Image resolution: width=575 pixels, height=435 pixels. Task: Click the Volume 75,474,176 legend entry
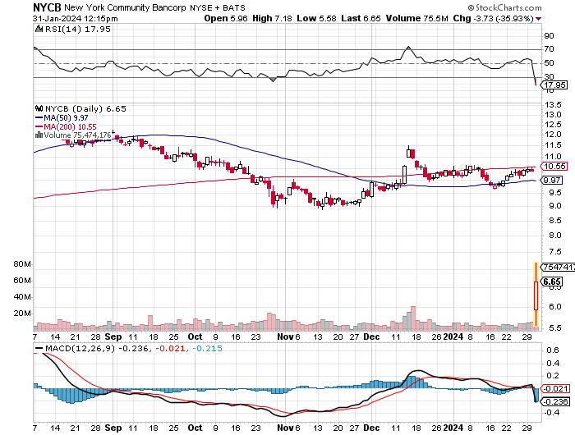click(77, 135)
